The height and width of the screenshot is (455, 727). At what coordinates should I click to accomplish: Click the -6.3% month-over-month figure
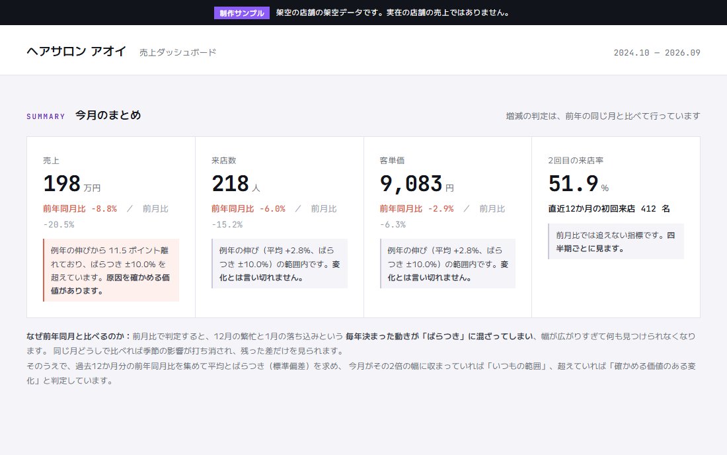pos(392,224)
